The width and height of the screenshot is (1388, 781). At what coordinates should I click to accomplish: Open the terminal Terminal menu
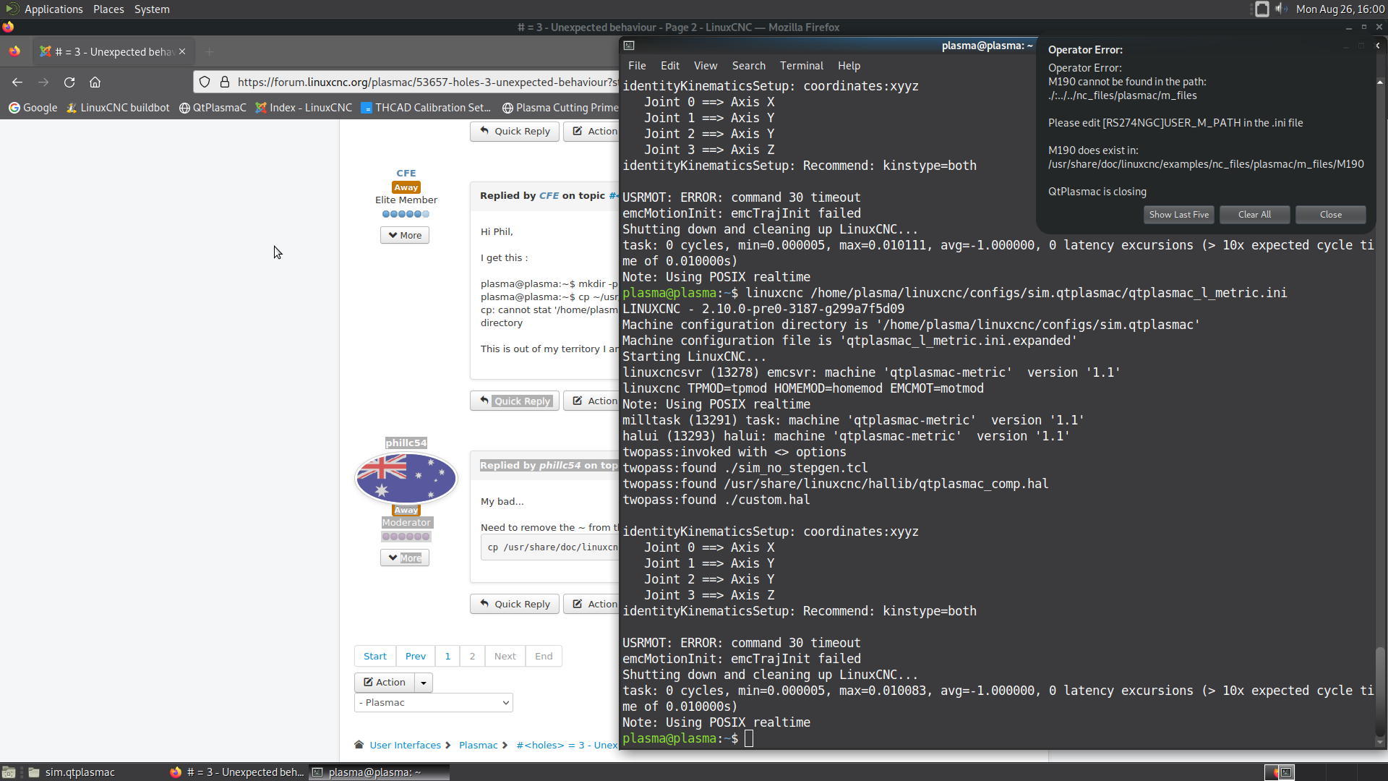pos(801,66)
